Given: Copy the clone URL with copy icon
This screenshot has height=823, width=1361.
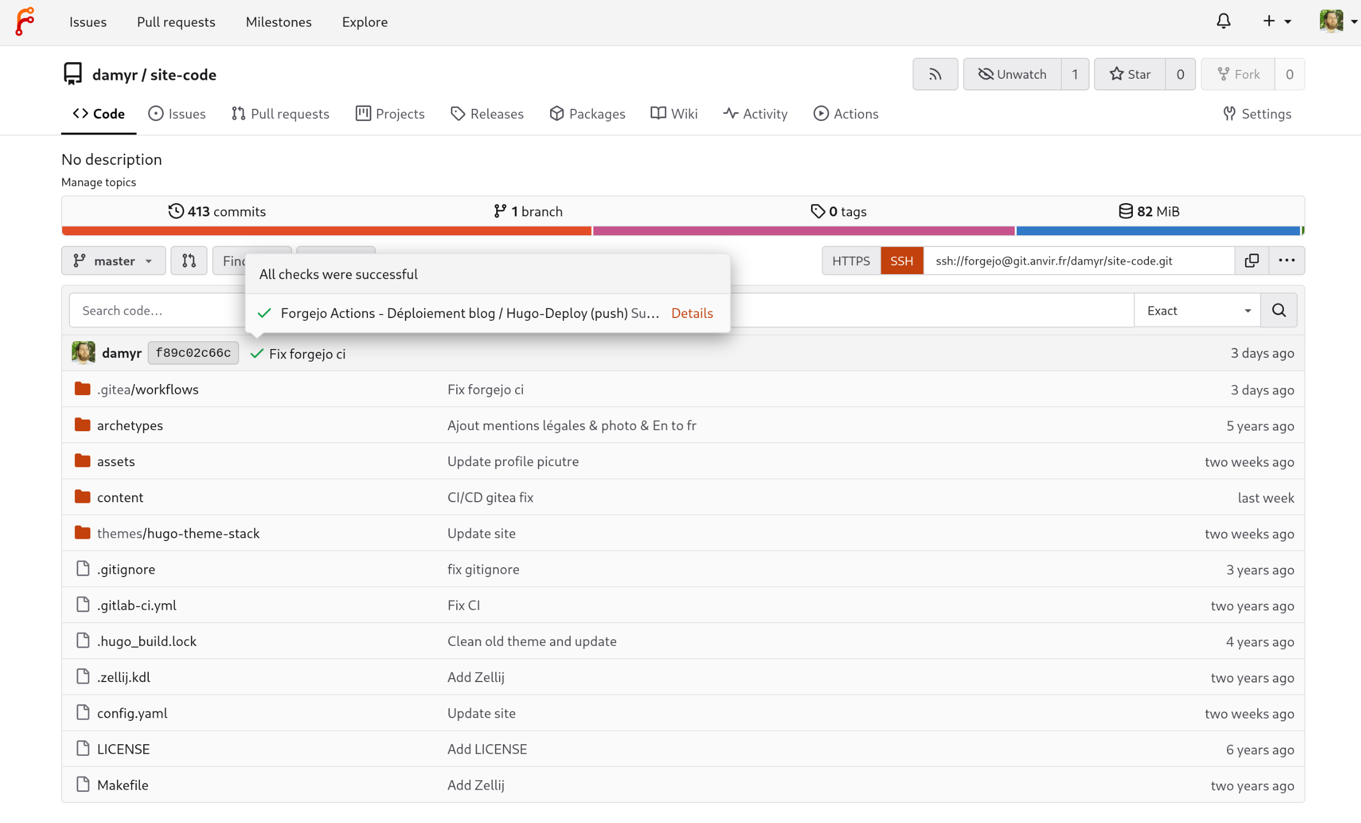Looking at the screenshot, I should click(1252, 261).
